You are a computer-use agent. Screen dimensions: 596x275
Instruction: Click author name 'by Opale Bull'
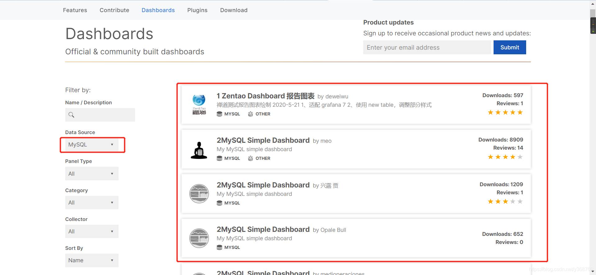(x=329, y=230)
